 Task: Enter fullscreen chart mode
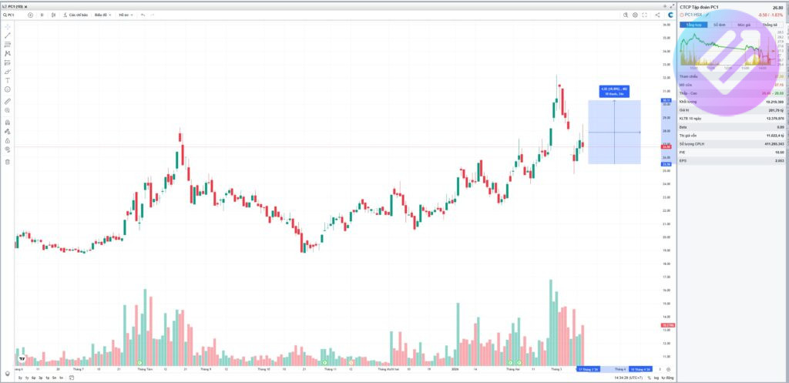[646, 15]
